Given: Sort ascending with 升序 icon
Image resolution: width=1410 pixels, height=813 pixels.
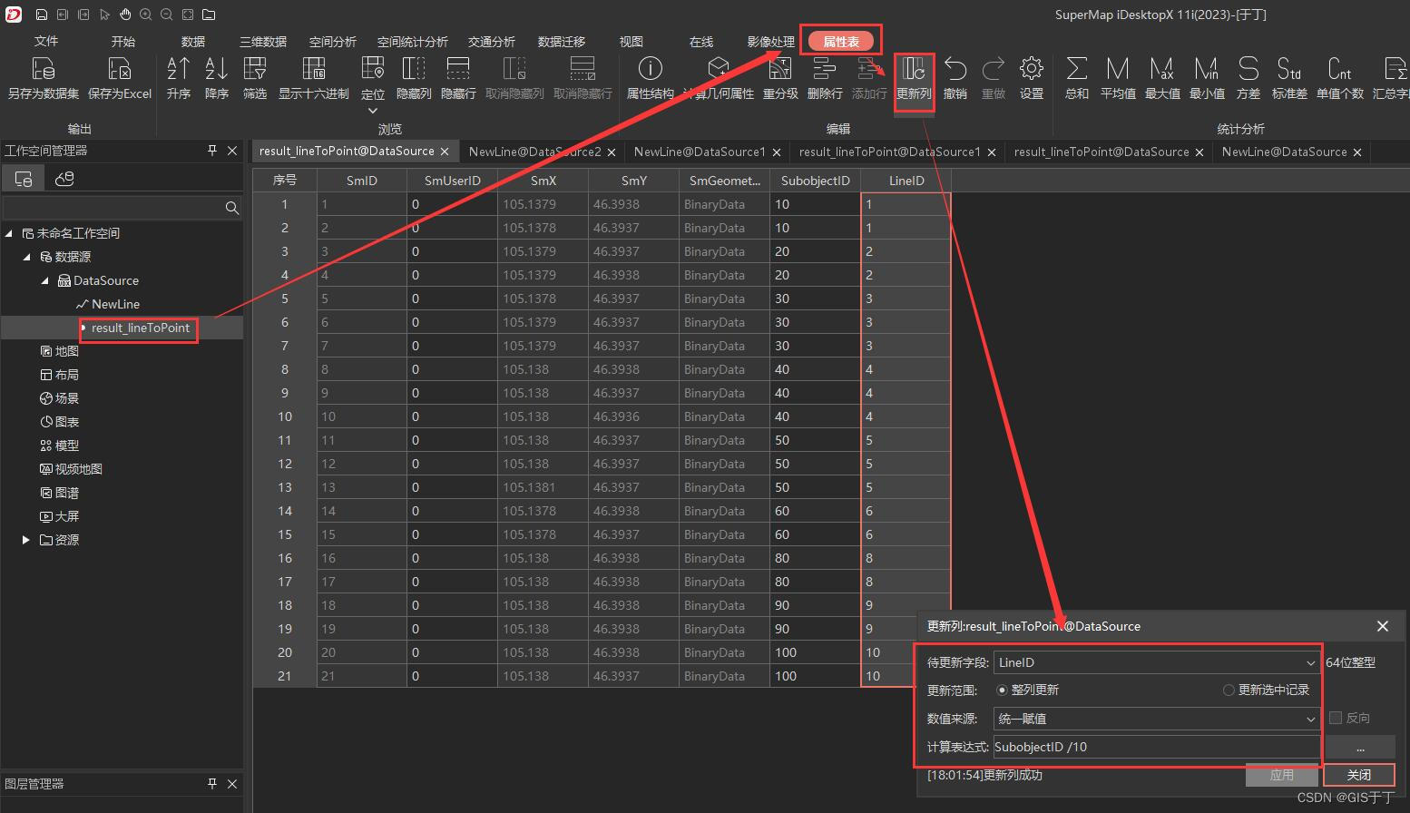Looking at the screenshot, I should (x=179, y=69).
